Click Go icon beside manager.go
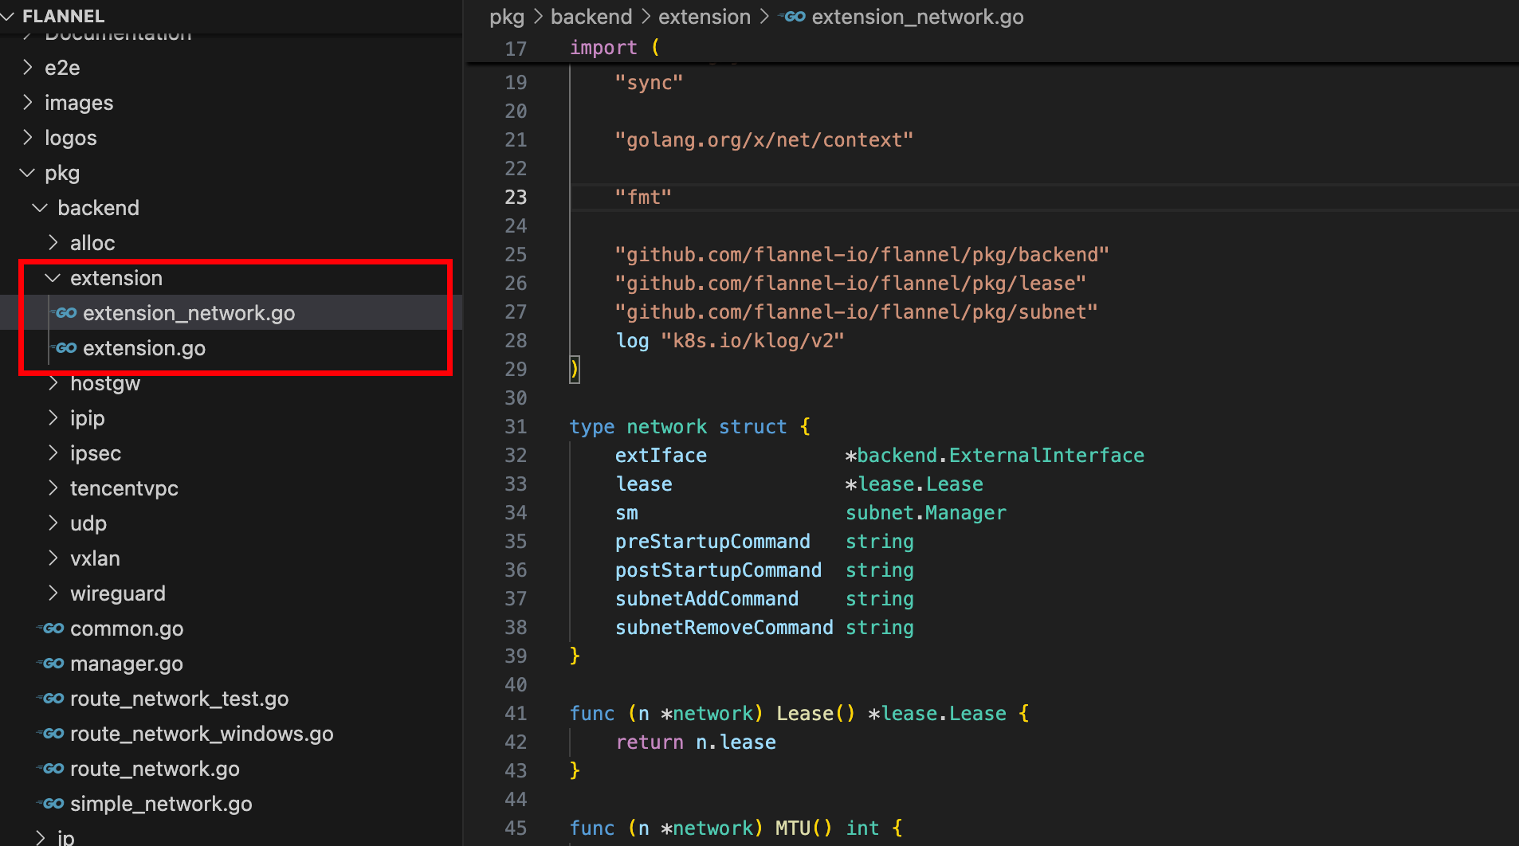 pyautogui.click(x=53, y=664)
